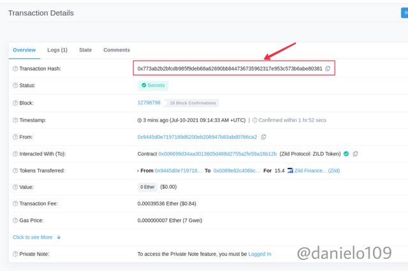Image resolution: width=408 pixels, height=271 pixels.
Task: Click the Confirmed within 1 hr:52 secs text
Action: click(x=292, y=120)
